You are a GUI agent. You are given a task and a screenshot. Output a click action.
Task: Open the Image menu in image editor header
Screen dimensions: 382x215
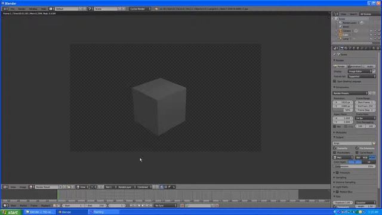click(23, 187)
